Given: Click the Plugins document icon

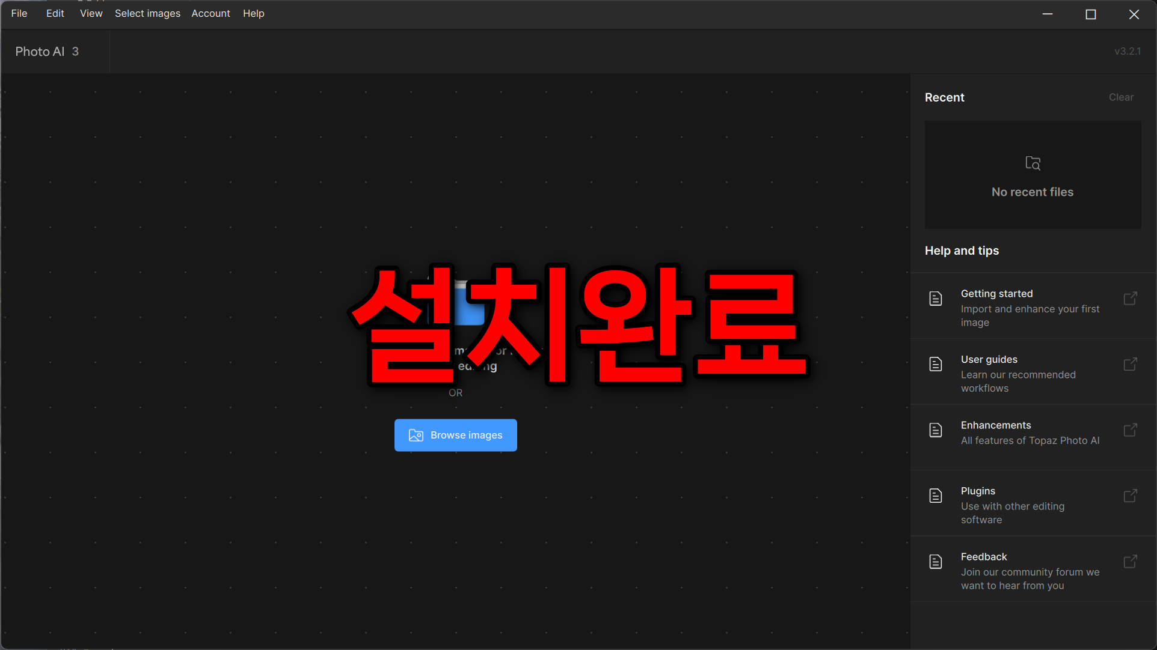Looking at the screenshot, I should tap(936, 496).
